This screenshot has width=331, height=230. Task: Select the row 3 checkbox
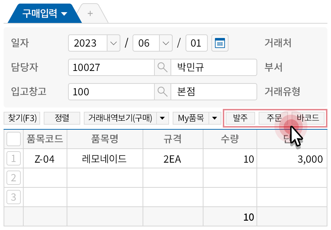click(14, 197)
